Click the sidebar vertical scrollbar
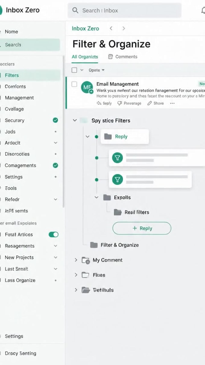 coord(63,131)
